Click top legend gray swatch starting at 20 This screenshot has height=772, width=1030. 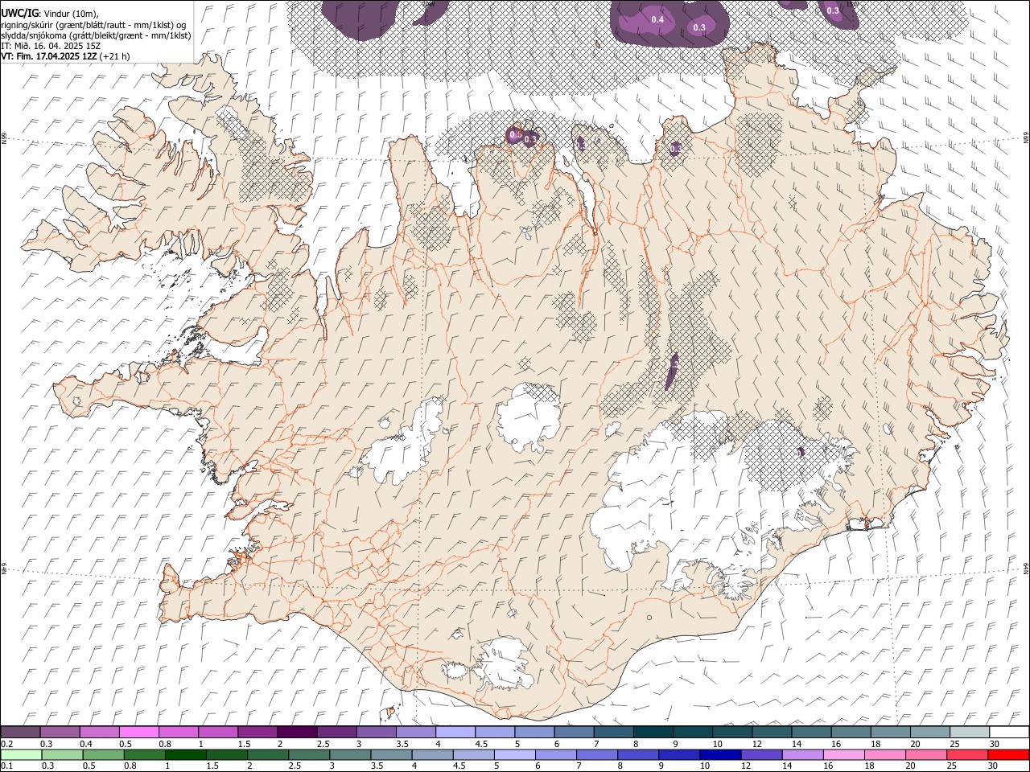click(929, 732)
